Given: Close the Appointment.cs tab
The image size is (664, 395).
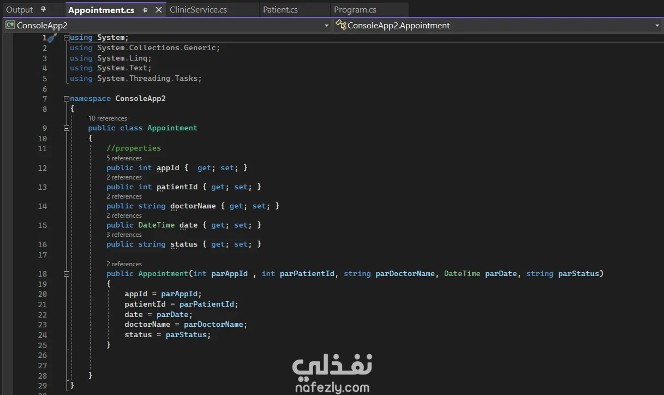Looking at the screenshot, I should (x=159, y=10).
